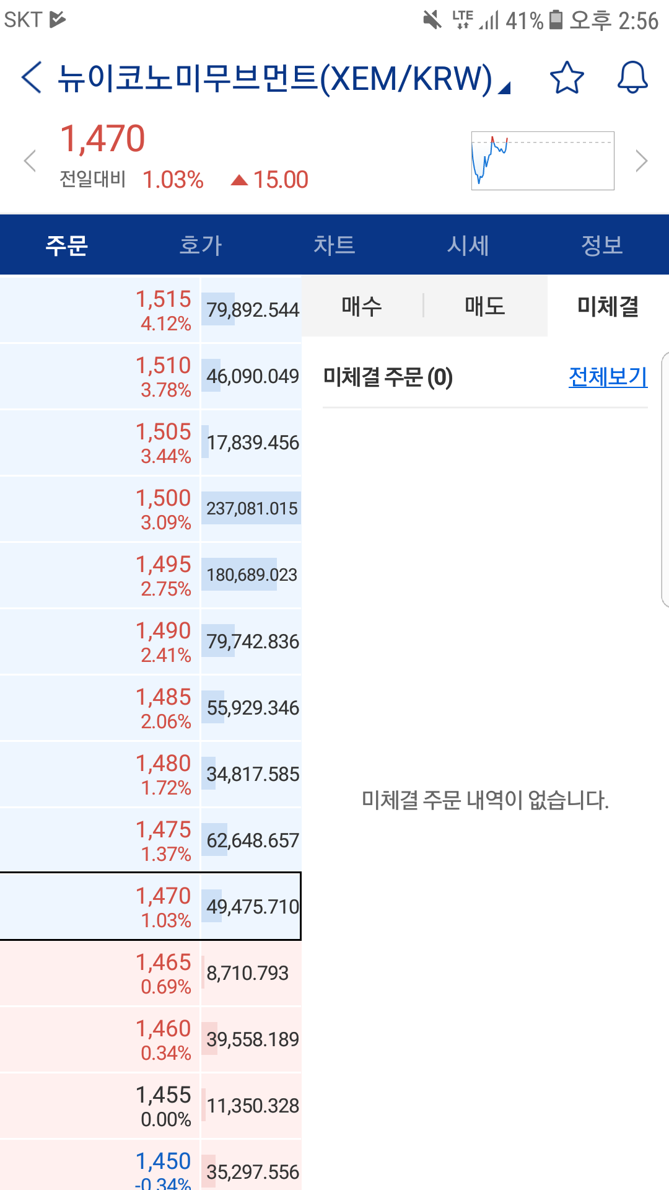Tap the 46,090.049 quantity cell

click(251, 376)
